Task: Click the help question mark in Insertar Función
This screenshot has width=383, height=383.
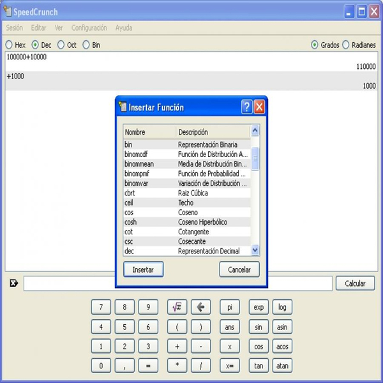Action: point(246,107)
